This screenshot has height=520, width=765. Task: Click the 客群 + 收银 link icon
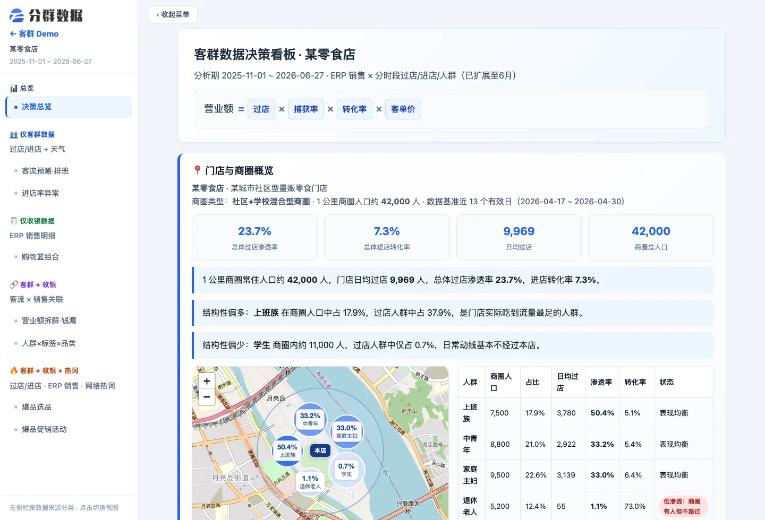(14, 285)
